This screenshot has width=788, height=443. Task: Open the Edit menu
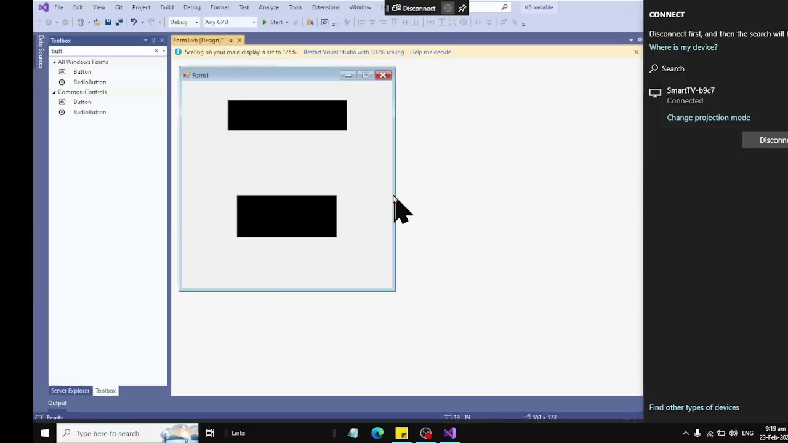(x=78, y=7)
